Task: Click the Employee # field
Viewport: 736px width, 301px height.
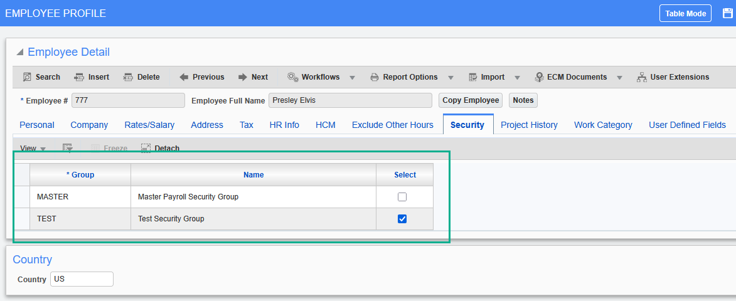Action: (128, 100)
